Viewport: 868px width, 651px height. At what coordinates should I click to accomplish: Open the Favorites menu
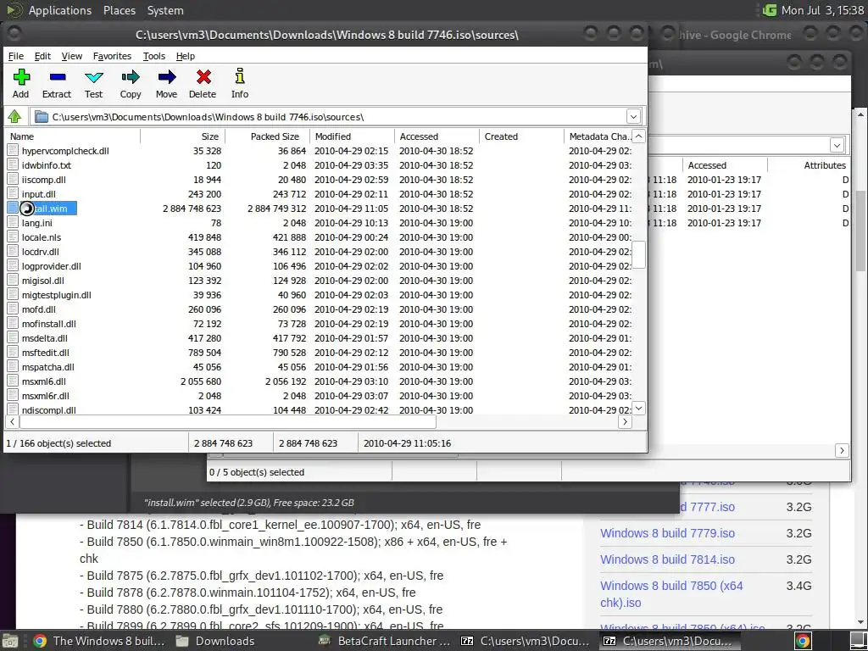click(x=113, y=56)
